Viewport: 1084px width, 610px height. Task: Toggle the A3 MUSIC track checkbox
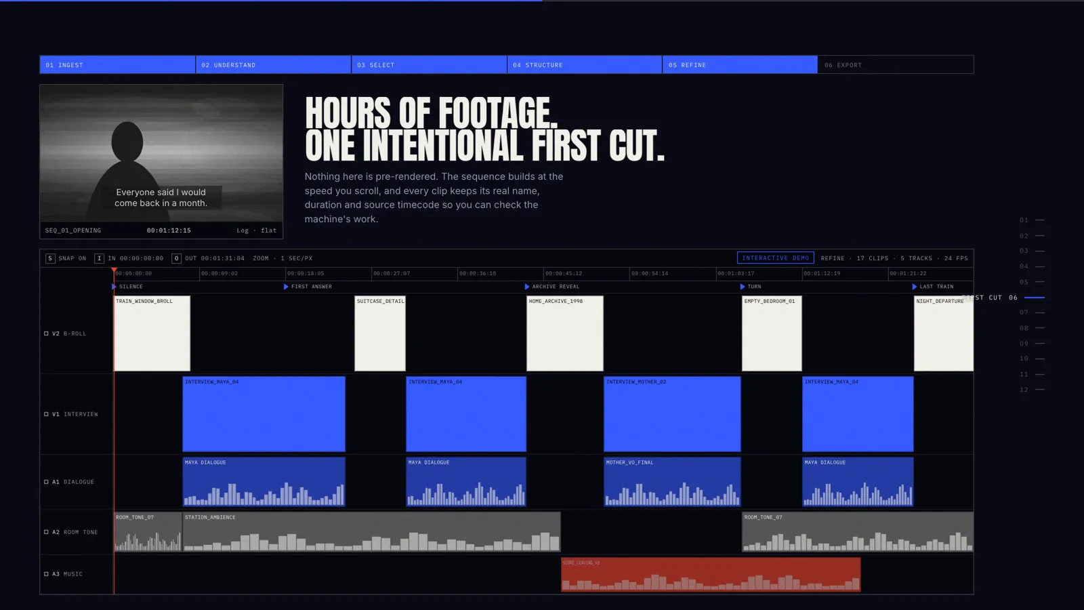pyautogui.click(x=46, y=574)
